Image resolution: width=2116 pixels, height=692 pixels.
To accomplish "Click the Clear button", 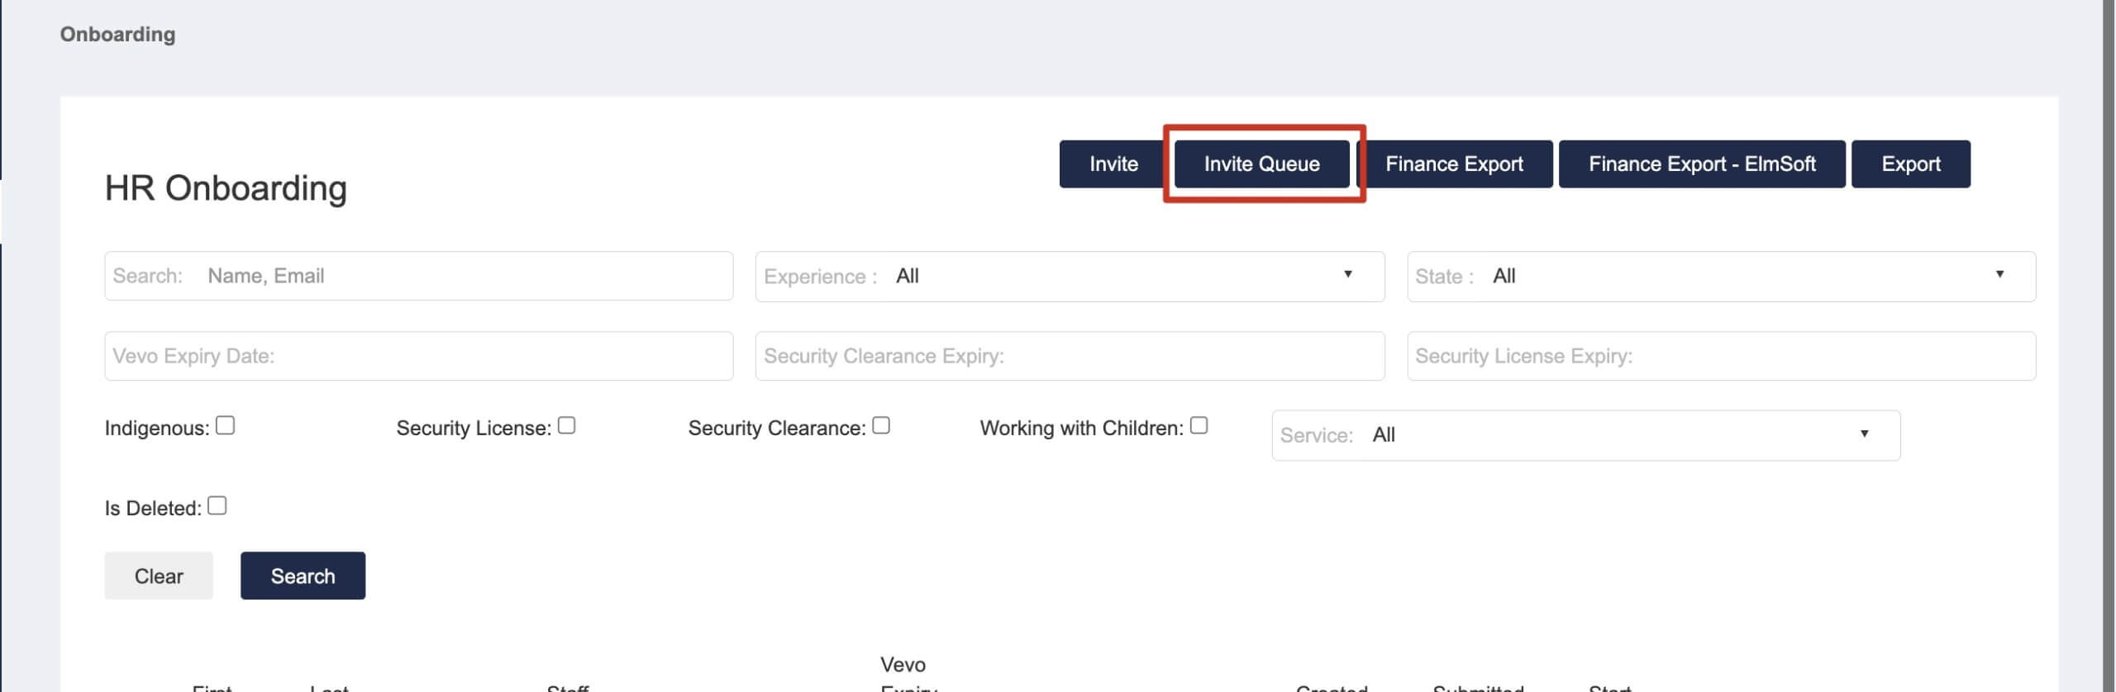I will (x=159, y=576).
